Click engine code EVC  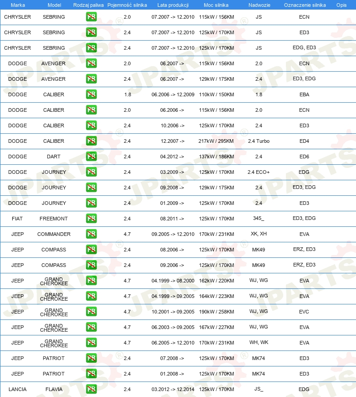(304, 312)
